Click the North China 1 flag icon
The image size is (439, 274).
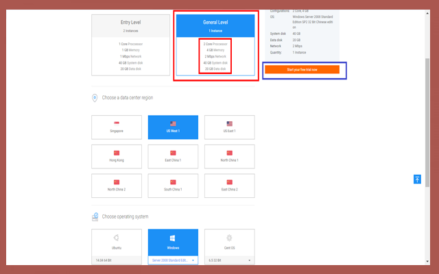(x=230, y=152)
